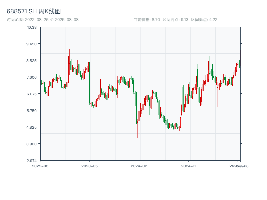Click the y-axis value 5.750
Image resolution: width=267 pixels, height=200 pixels.
(x=31, y=111)
